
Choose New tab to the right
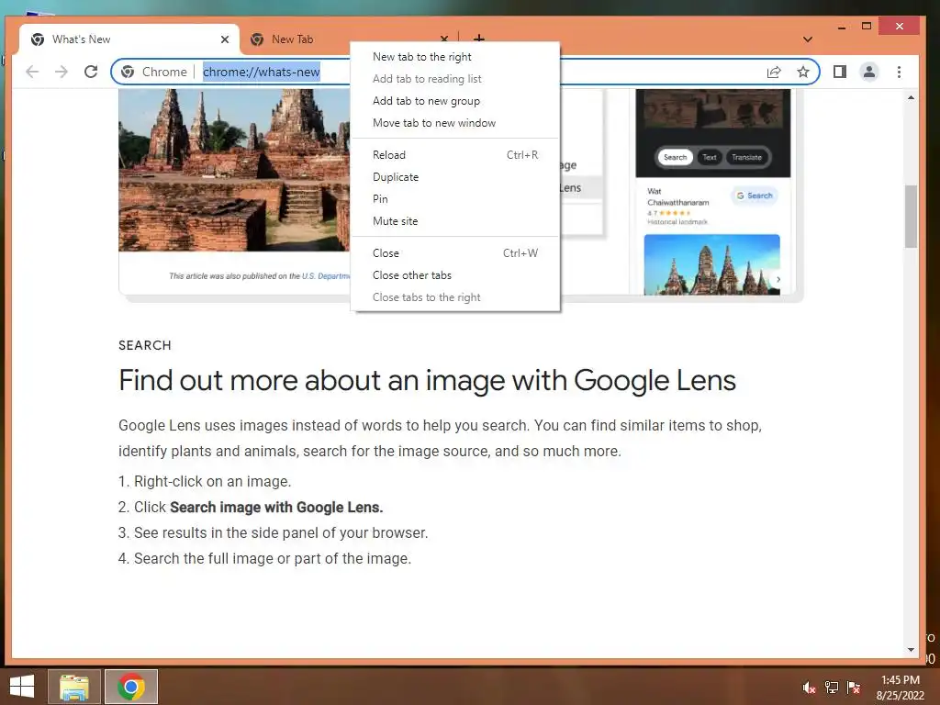point(455,57)
